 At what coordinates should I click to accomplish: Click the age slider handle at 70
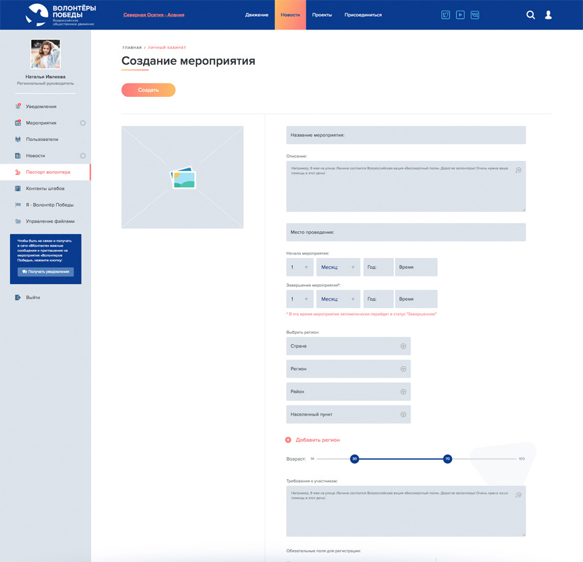click(447, 459)
